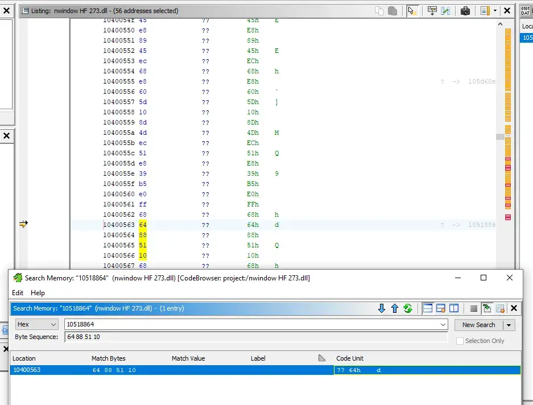This screenshot has height=405, width=533.
Task: Click the table column sort indicator icon
Action: (321, 358)
